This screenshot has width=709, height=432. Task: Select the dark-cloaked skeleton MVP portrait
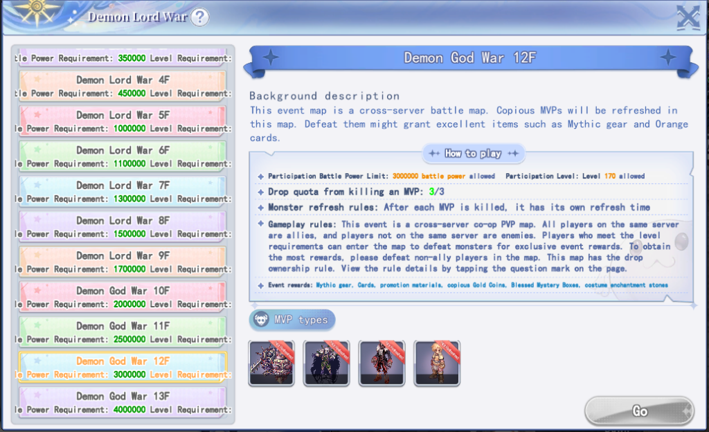click(x=327, y=363)
